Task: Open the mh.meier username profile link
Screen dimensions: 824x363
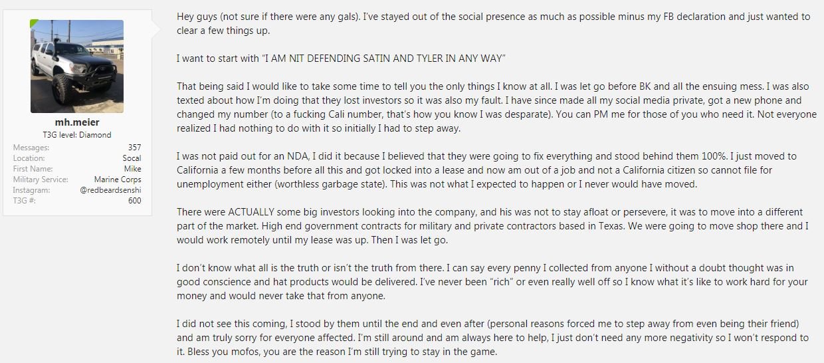Action: pyautogui.click(x=76, y=122)
